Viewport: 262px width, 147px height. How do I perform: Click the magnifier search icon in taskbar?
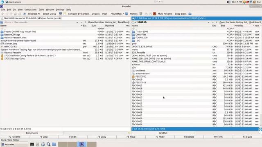(x=48, y=144)
